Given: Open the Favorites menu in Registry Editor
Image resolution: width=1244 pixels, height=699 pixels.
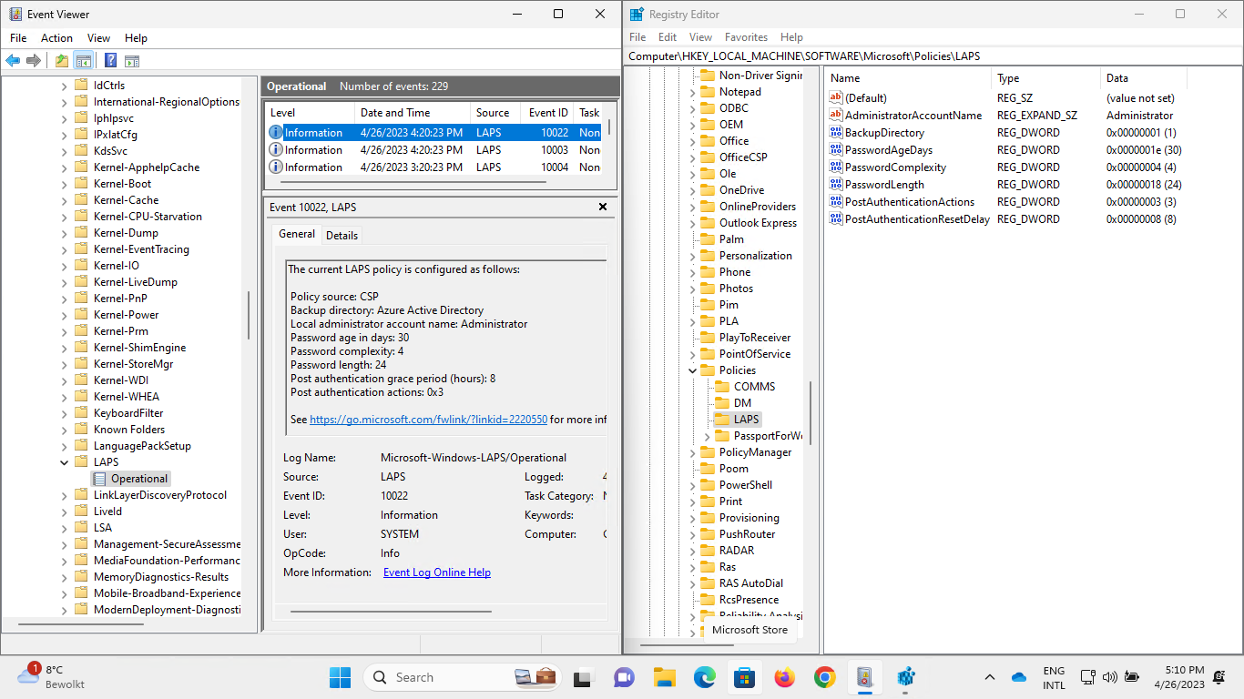Looking at the screenshot, I should pos(746,37).
